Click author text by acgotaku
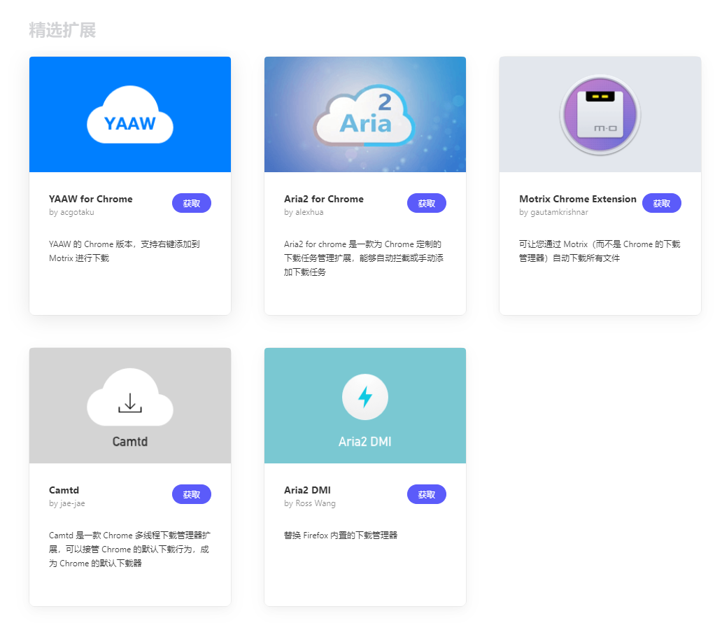Image resolution: width=722 pixels, height=623 pixels. (71, 212)
